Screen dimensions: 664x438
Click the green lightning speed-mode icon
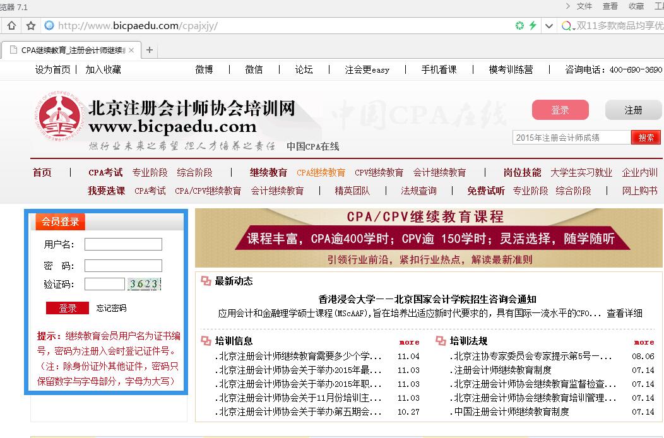click(x=533, y=25)
